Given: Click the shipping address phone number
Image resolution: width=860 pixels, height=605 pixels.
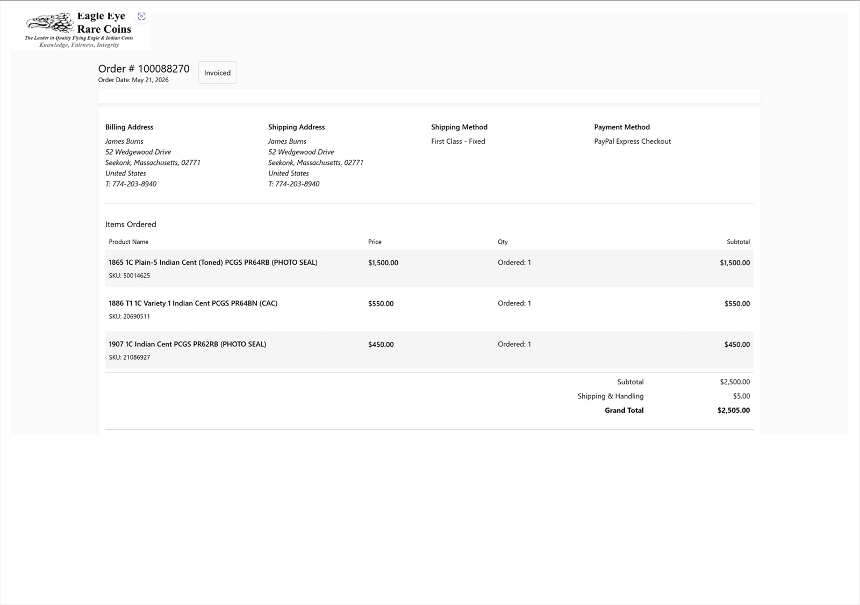Looking at the screenshot, I should pyautogui.click(x=293, y=184).
